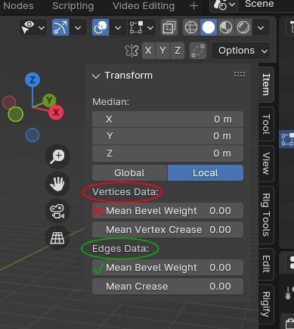294x329 pixels.
Task: Open the gizmo options dropdown arrow
Action: tap(78, 27)
